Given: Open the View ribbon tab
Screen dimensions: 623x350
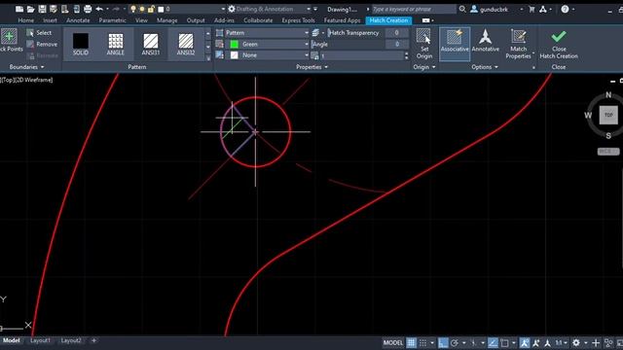Looking at the screenshot, I should coord(141,20).
